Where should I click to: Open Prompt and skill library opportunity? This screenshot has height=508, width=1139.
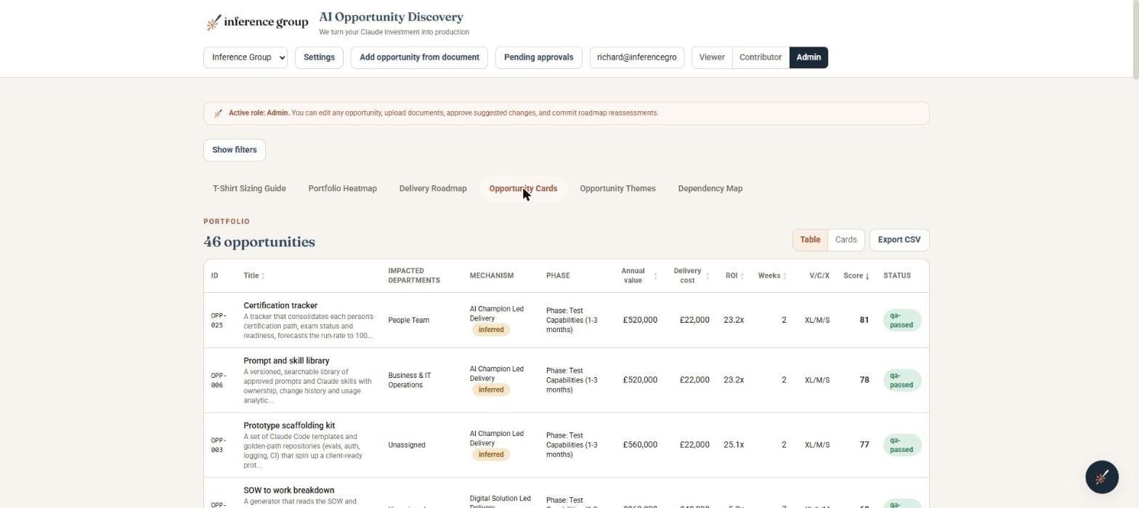pyautogui.click(x=286, y=361)
